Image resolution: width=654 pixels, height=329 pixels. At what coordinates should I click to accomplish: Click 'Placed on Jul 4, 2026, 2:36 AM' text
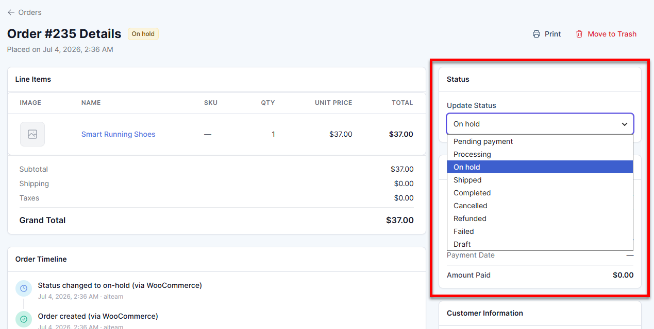[60, 50]
